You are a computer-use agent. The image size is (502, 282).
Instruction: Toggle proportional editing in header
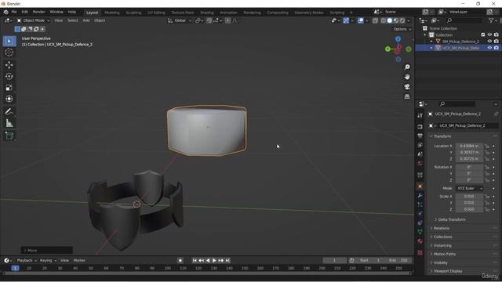pyautogui.click(x=227, y=20)
